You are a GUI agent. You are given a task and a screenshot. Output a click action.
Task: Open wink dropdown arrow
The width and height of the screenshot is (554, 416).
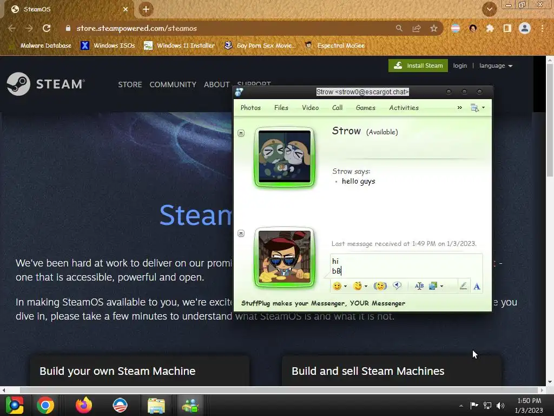(x=366, y=286)
